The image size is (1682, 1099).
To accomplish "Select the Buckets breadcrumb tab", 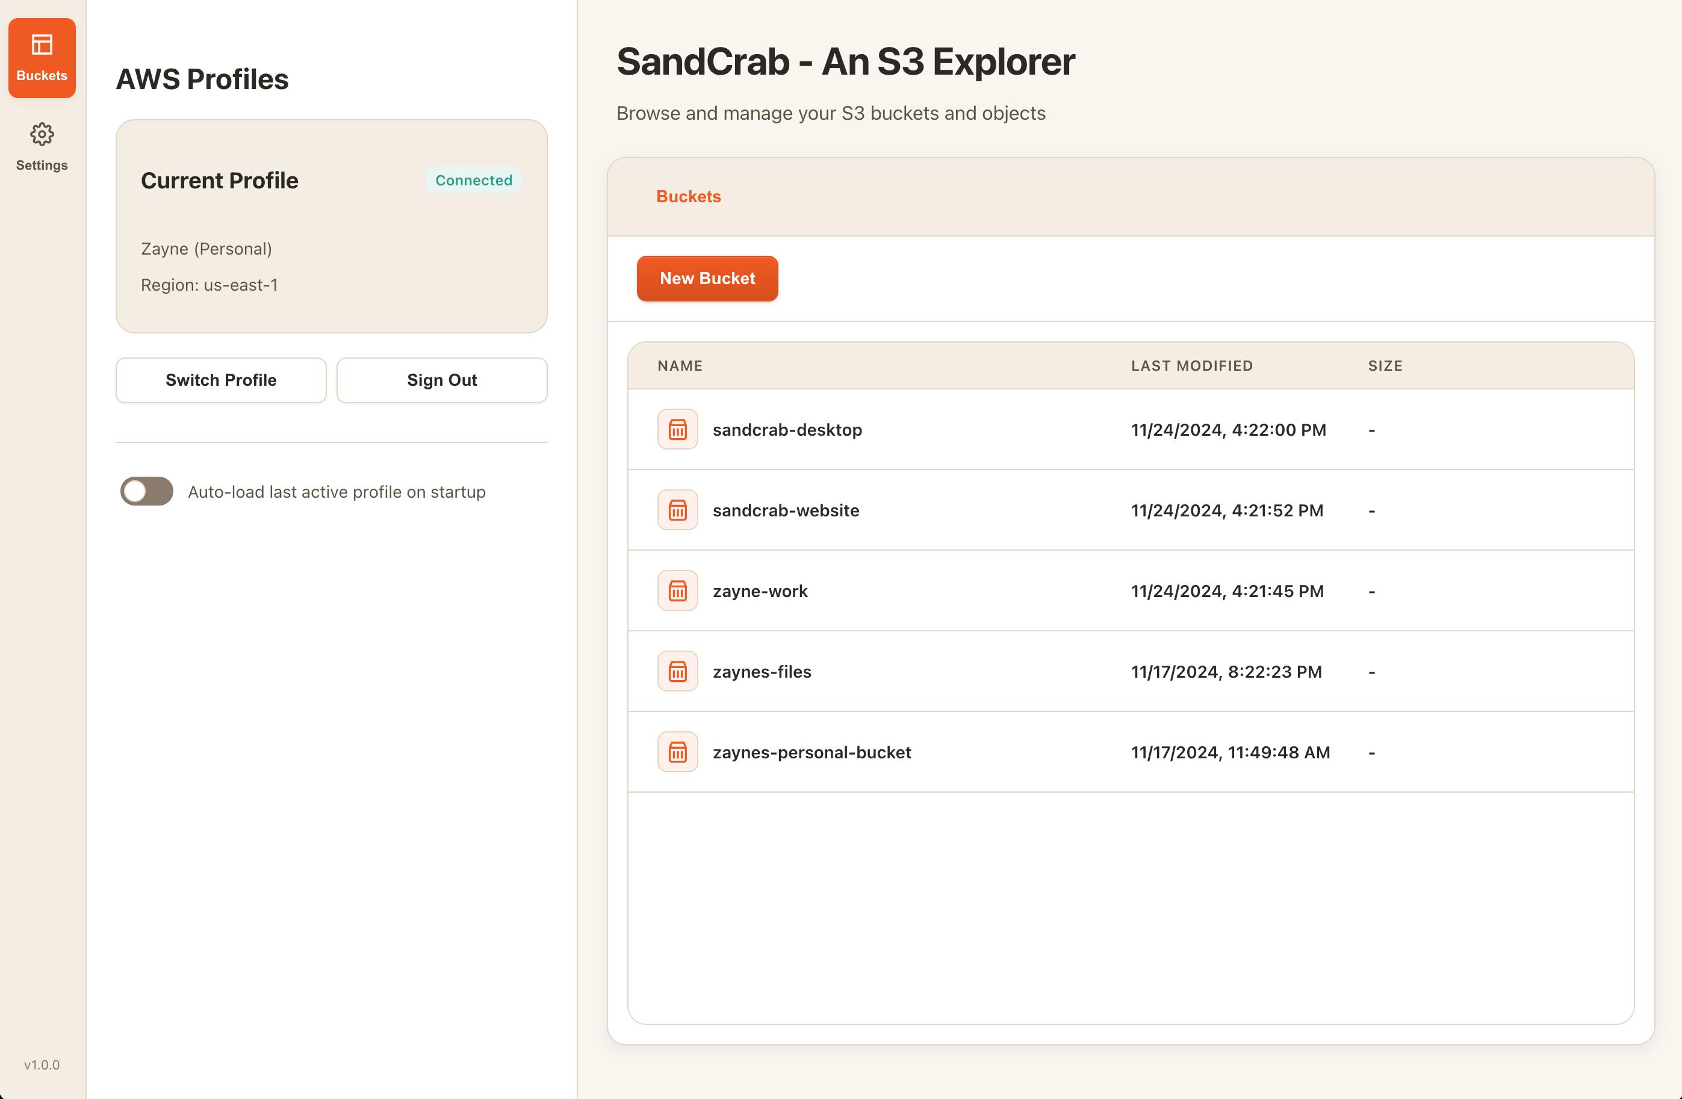I will [688, 196].
